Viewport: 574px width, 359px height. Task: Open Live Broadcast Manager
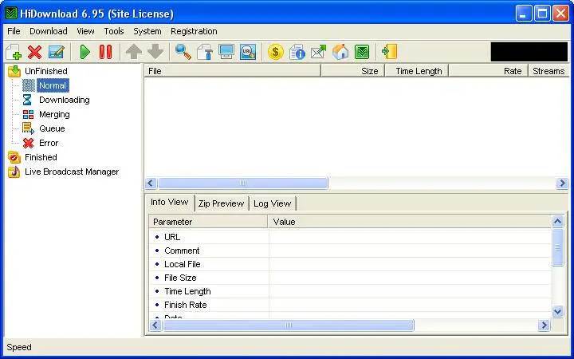(x=72, y=172)
